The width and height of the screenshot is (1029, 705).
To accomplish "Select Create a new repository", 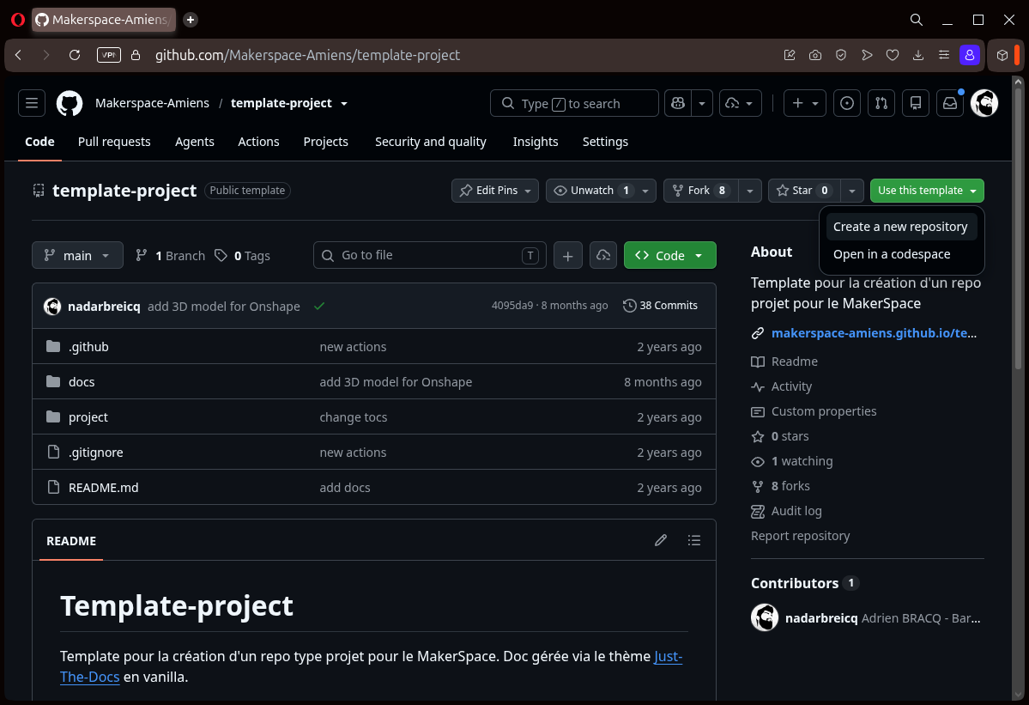I will pyautogui.click(x=901, y=227).
